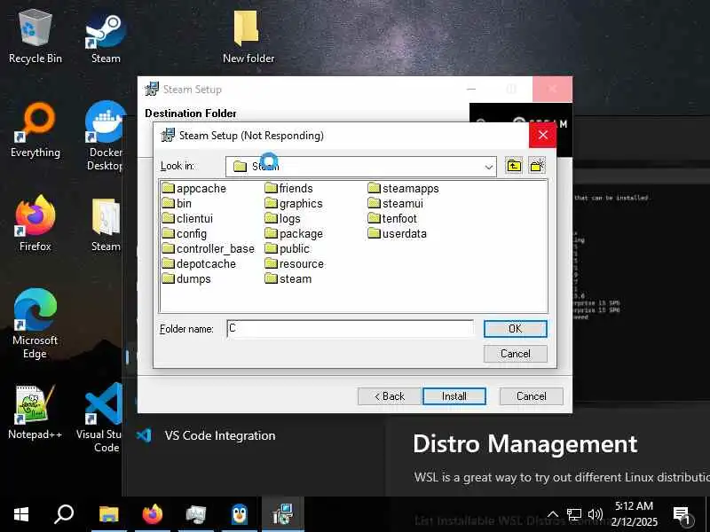The height and width of the screenshot is (532, 710).
Task: Select the logs folder
Action: tap(282, 218)
